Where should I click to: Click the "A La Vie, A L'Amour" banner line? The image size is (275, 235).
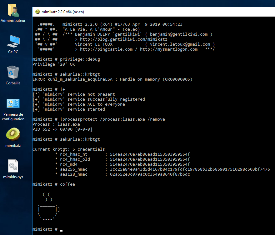[x=101, y=29]
